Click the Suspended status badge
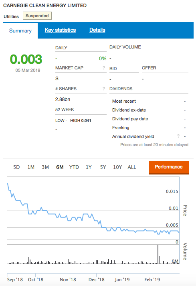 pos(37,16)
